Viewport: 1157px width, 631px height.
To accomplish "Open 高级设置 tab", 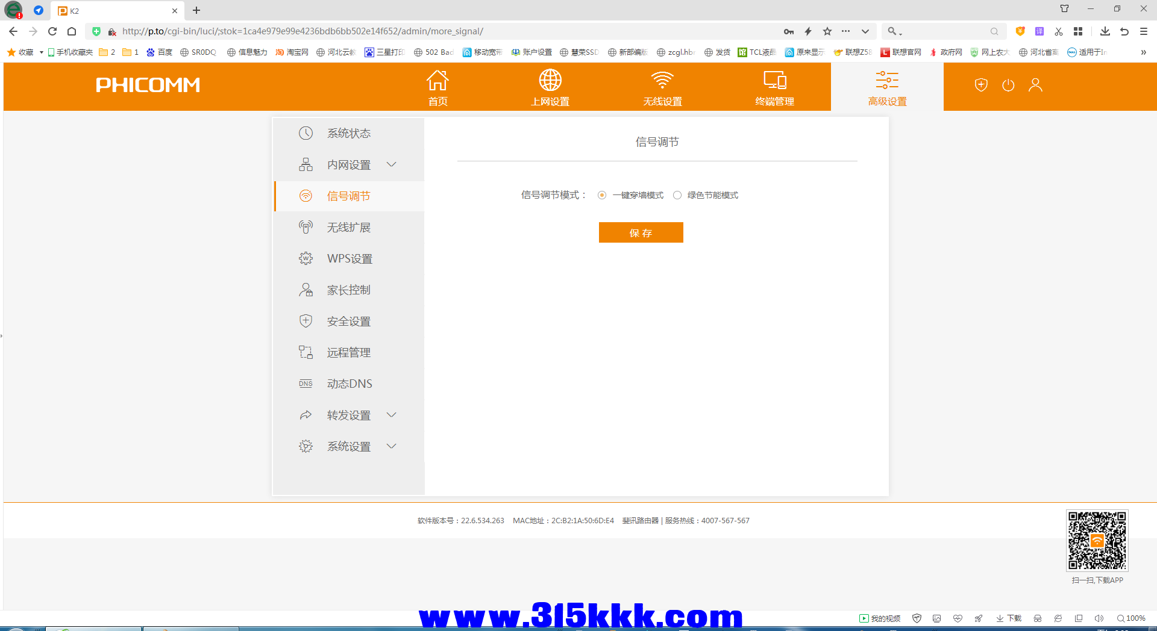I will (887, 87).
